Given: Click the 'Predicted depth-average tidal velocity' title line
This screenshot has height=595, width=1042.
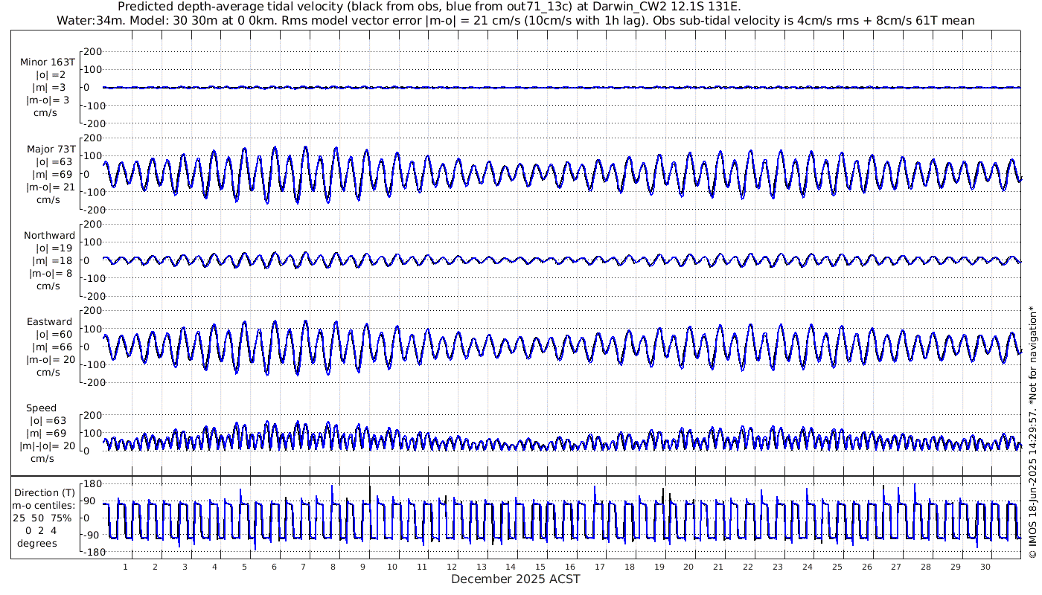Looking at the screenshot, I should [x=429, y=7].
